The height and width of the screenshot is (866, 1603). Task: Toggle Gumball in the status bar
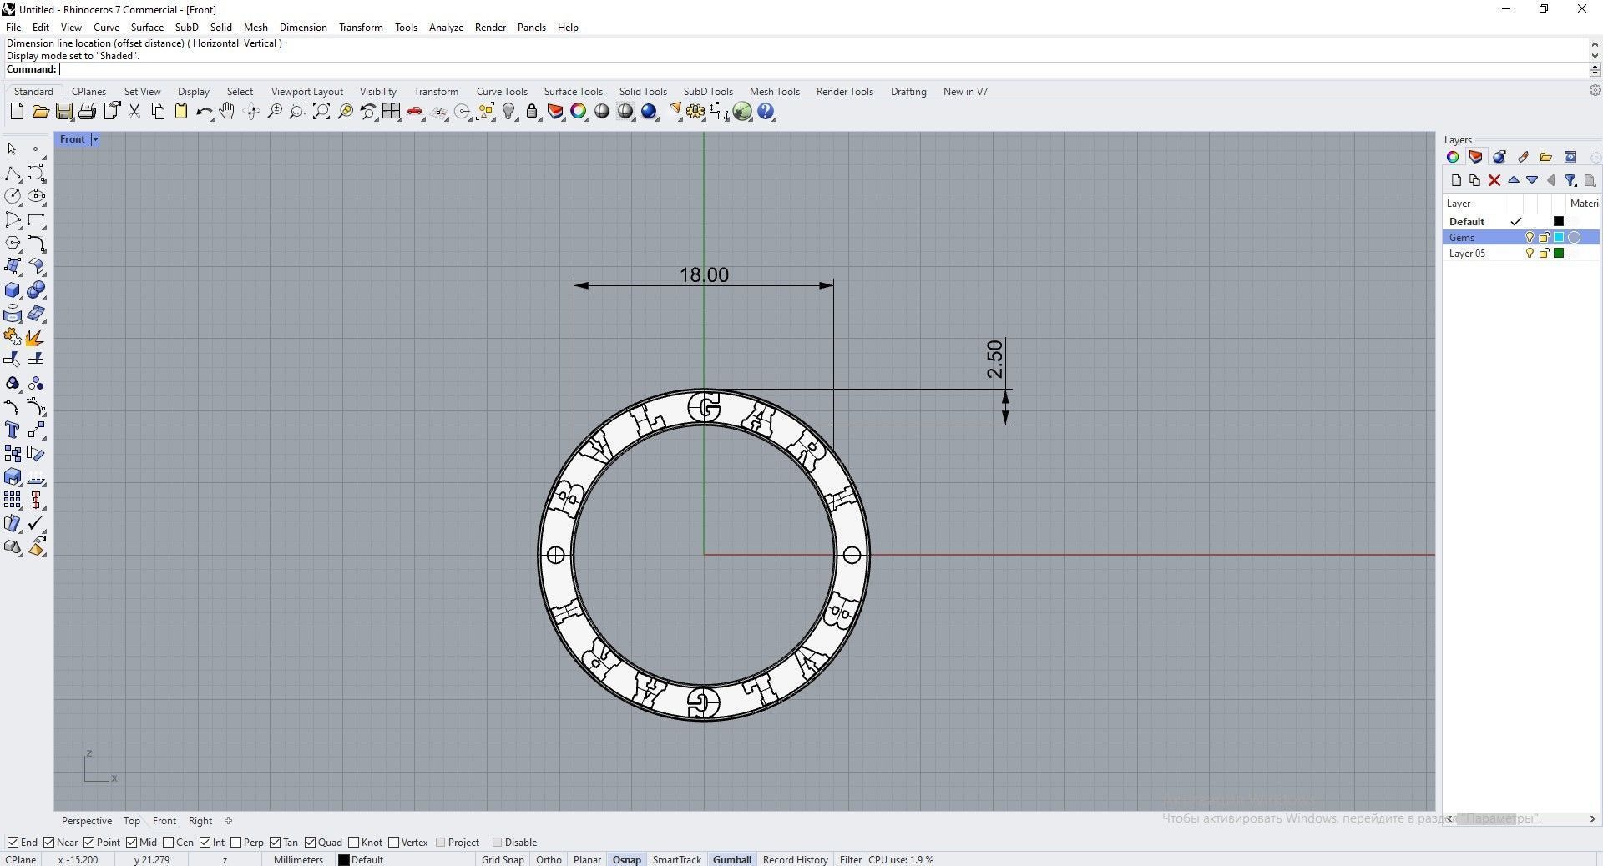[x=732, y=859]
